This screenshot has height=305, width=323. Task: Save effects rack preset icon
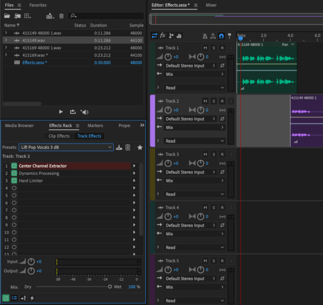[x=119, y=147]
